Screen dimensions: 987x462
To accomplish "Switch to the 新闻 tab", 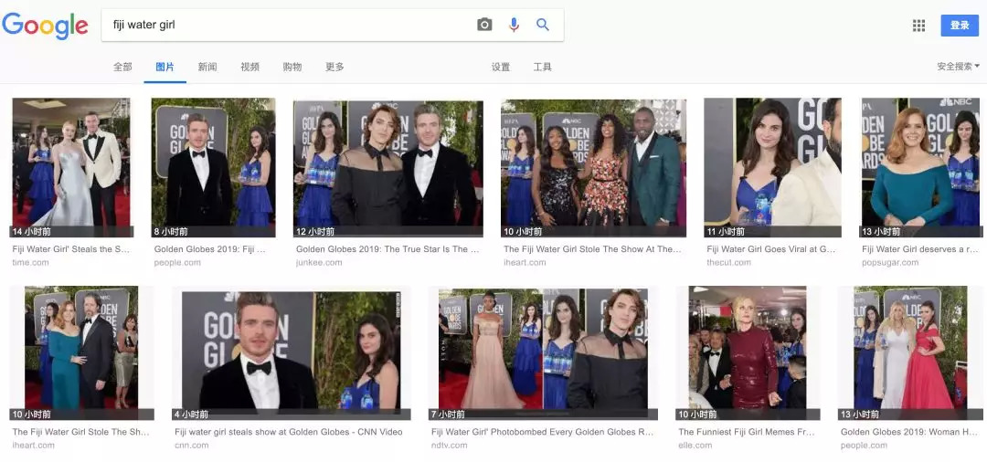I will 207,67.
